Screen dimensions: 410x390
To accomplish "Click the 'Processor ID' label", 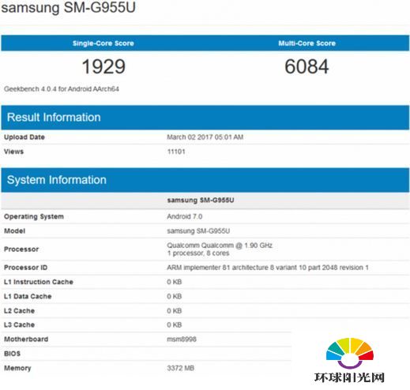I will (26, 268).
